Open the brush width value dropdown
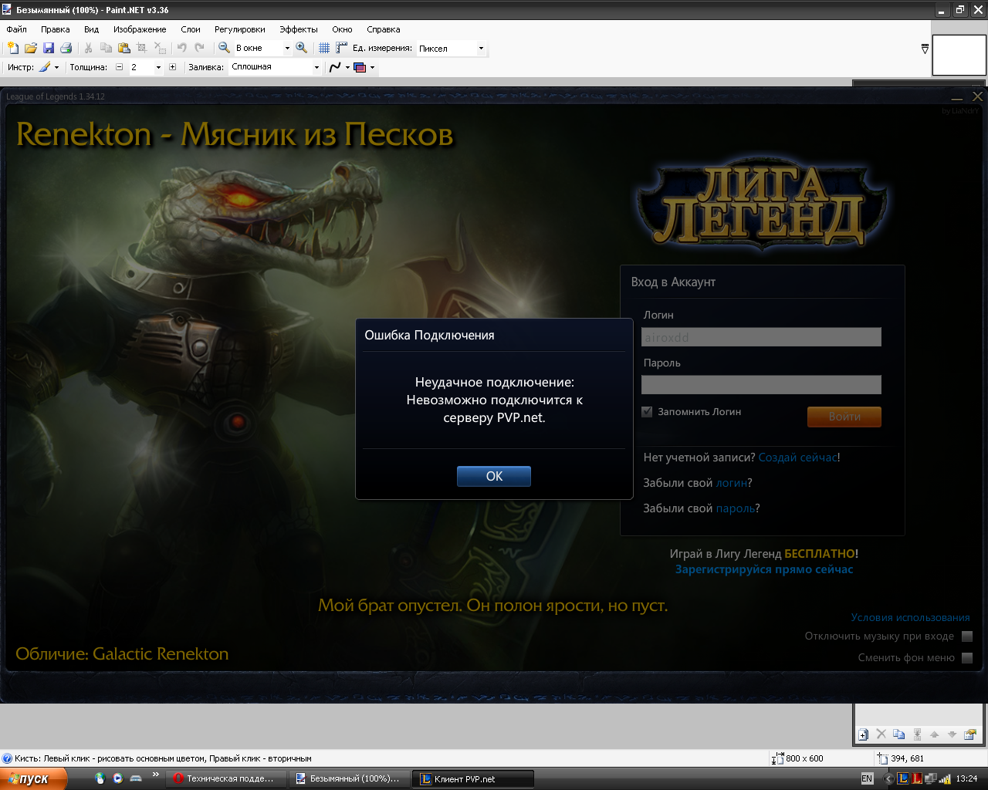Screen dimensions: 988x790 (158, 67)
